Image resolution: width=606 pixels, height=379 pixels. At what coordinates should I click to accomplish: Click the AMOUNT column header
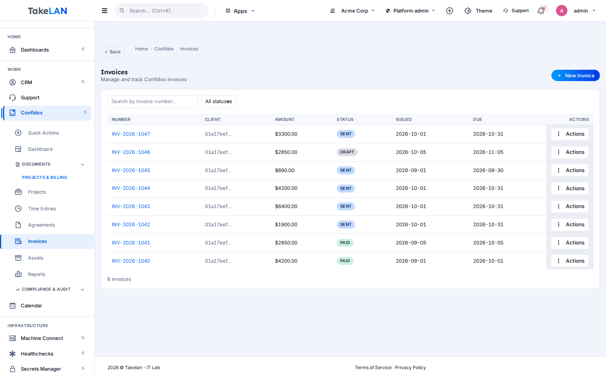pyautogui.click(x=284, y=119)
